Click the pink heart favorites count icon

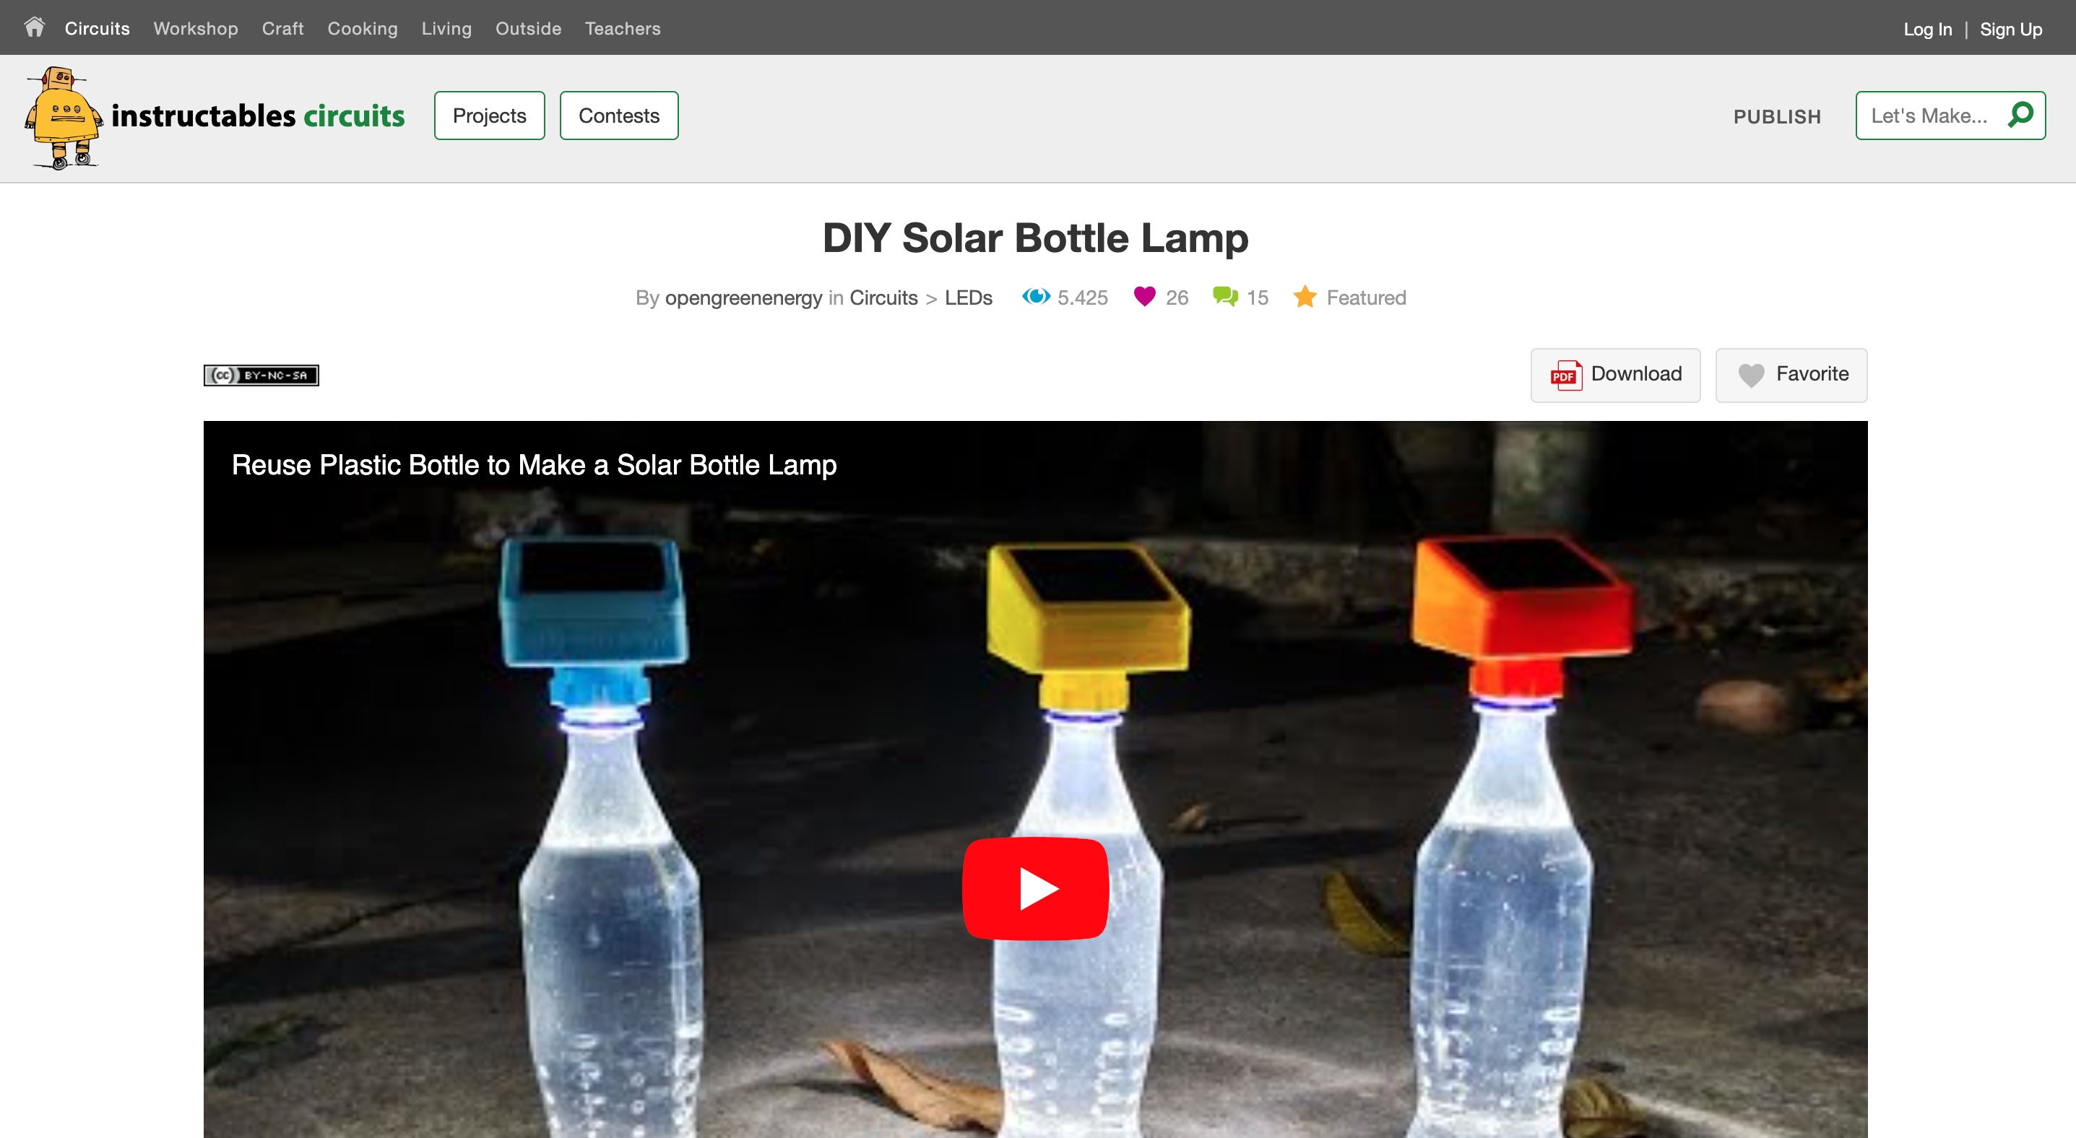(x=1144, y=297)
